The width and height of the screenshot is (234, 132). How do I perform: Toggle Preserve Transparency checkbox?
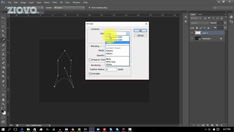coord(90,60)
